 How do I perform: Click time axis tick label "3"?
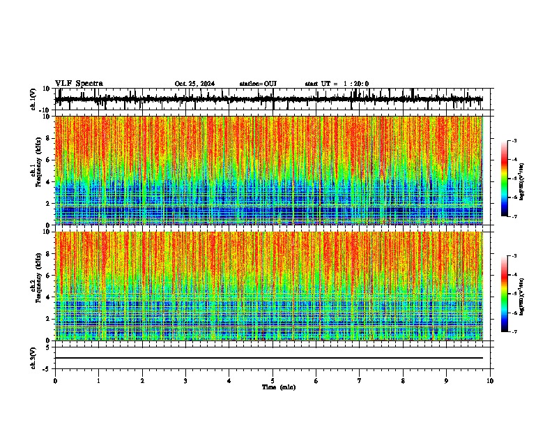pos(185,380)
